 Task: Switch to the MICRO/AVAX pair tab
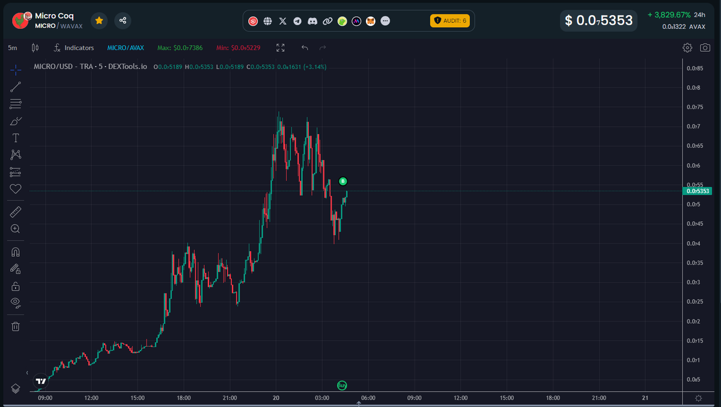click(x=125, y=47)
